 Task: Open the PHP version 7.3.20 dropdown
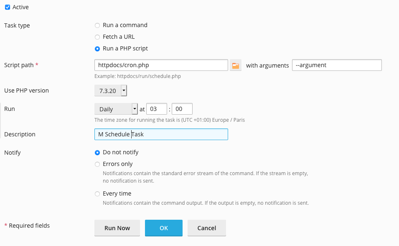click(x=110, y=90)
